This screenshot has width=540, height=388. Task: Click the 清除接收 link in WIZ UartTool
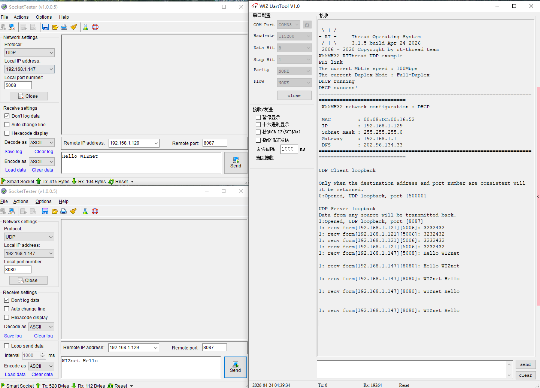(265, 158)
